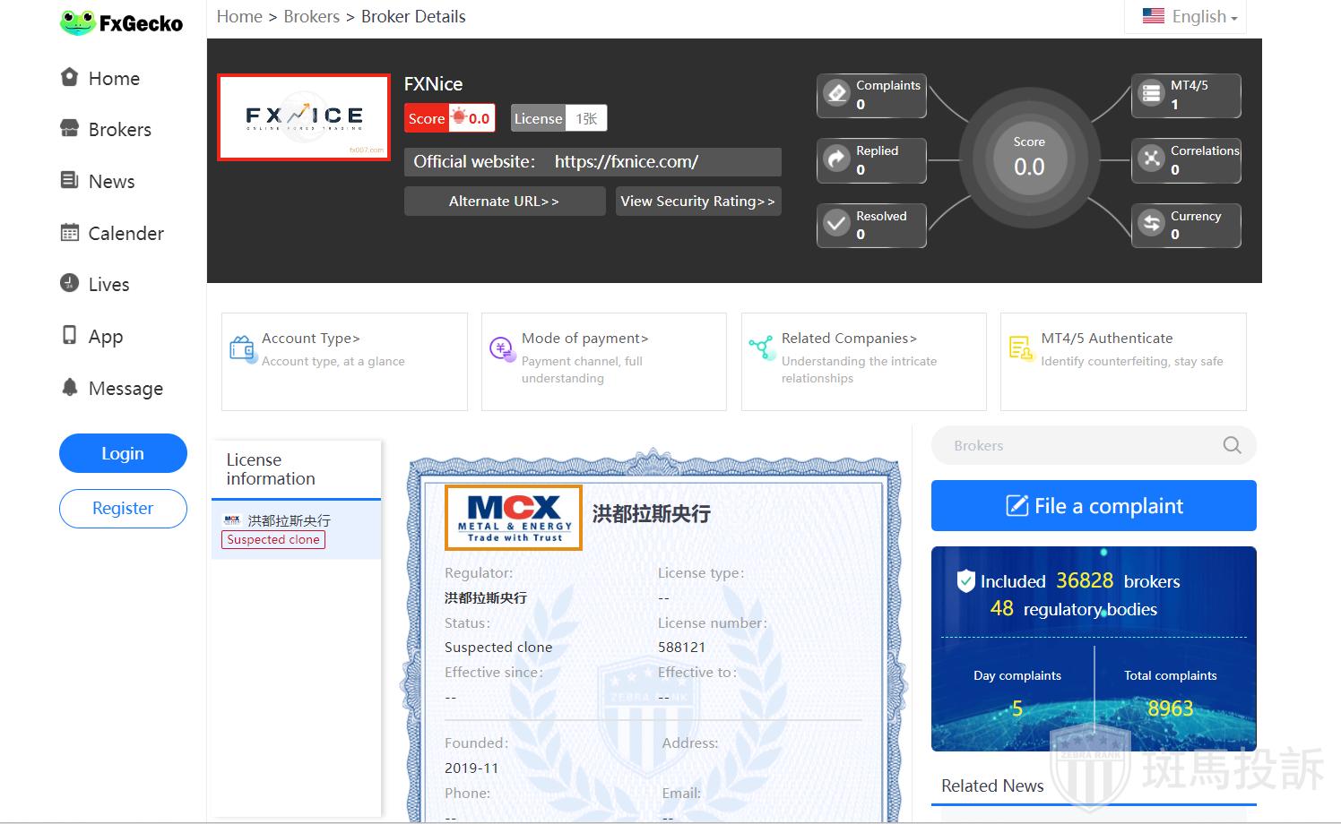Expand Alternate URL options

(x=504, y=202)
